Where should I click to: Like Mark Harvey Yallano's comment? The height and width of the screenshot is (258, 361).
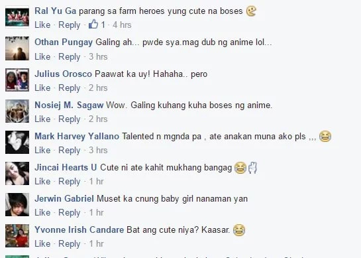click(42, 151)
